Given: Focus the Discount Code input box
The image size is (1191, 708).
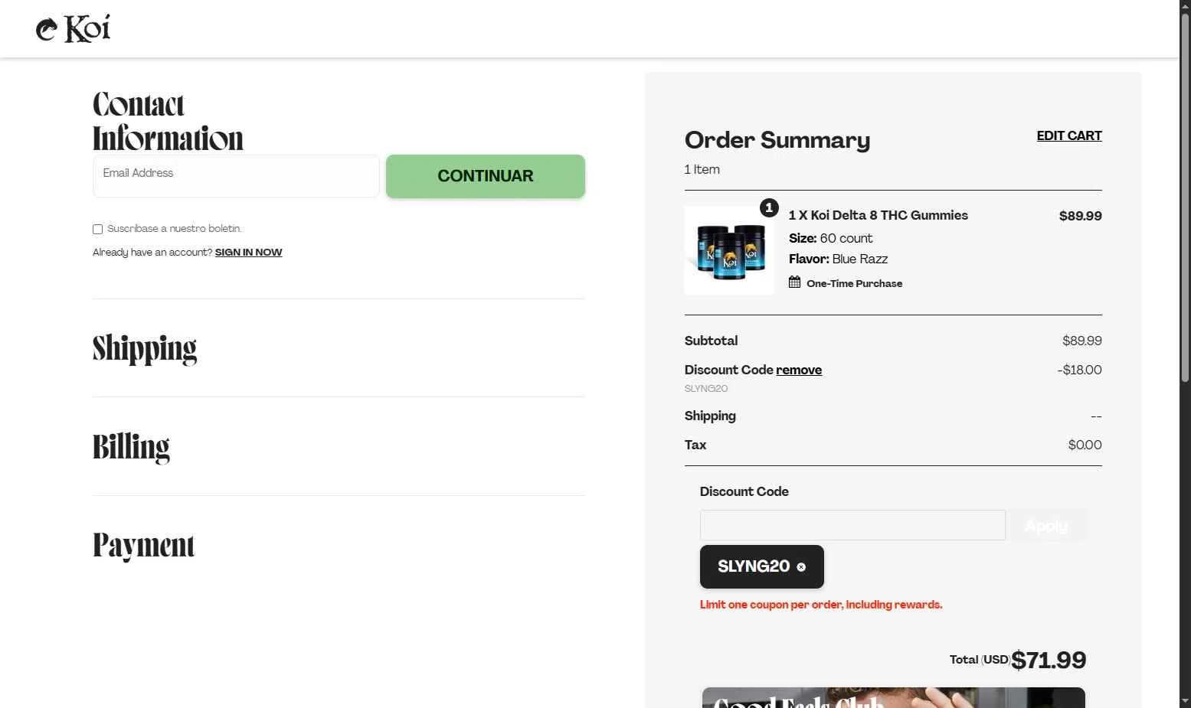Looking at the screenshot, I should click(852, 525).
